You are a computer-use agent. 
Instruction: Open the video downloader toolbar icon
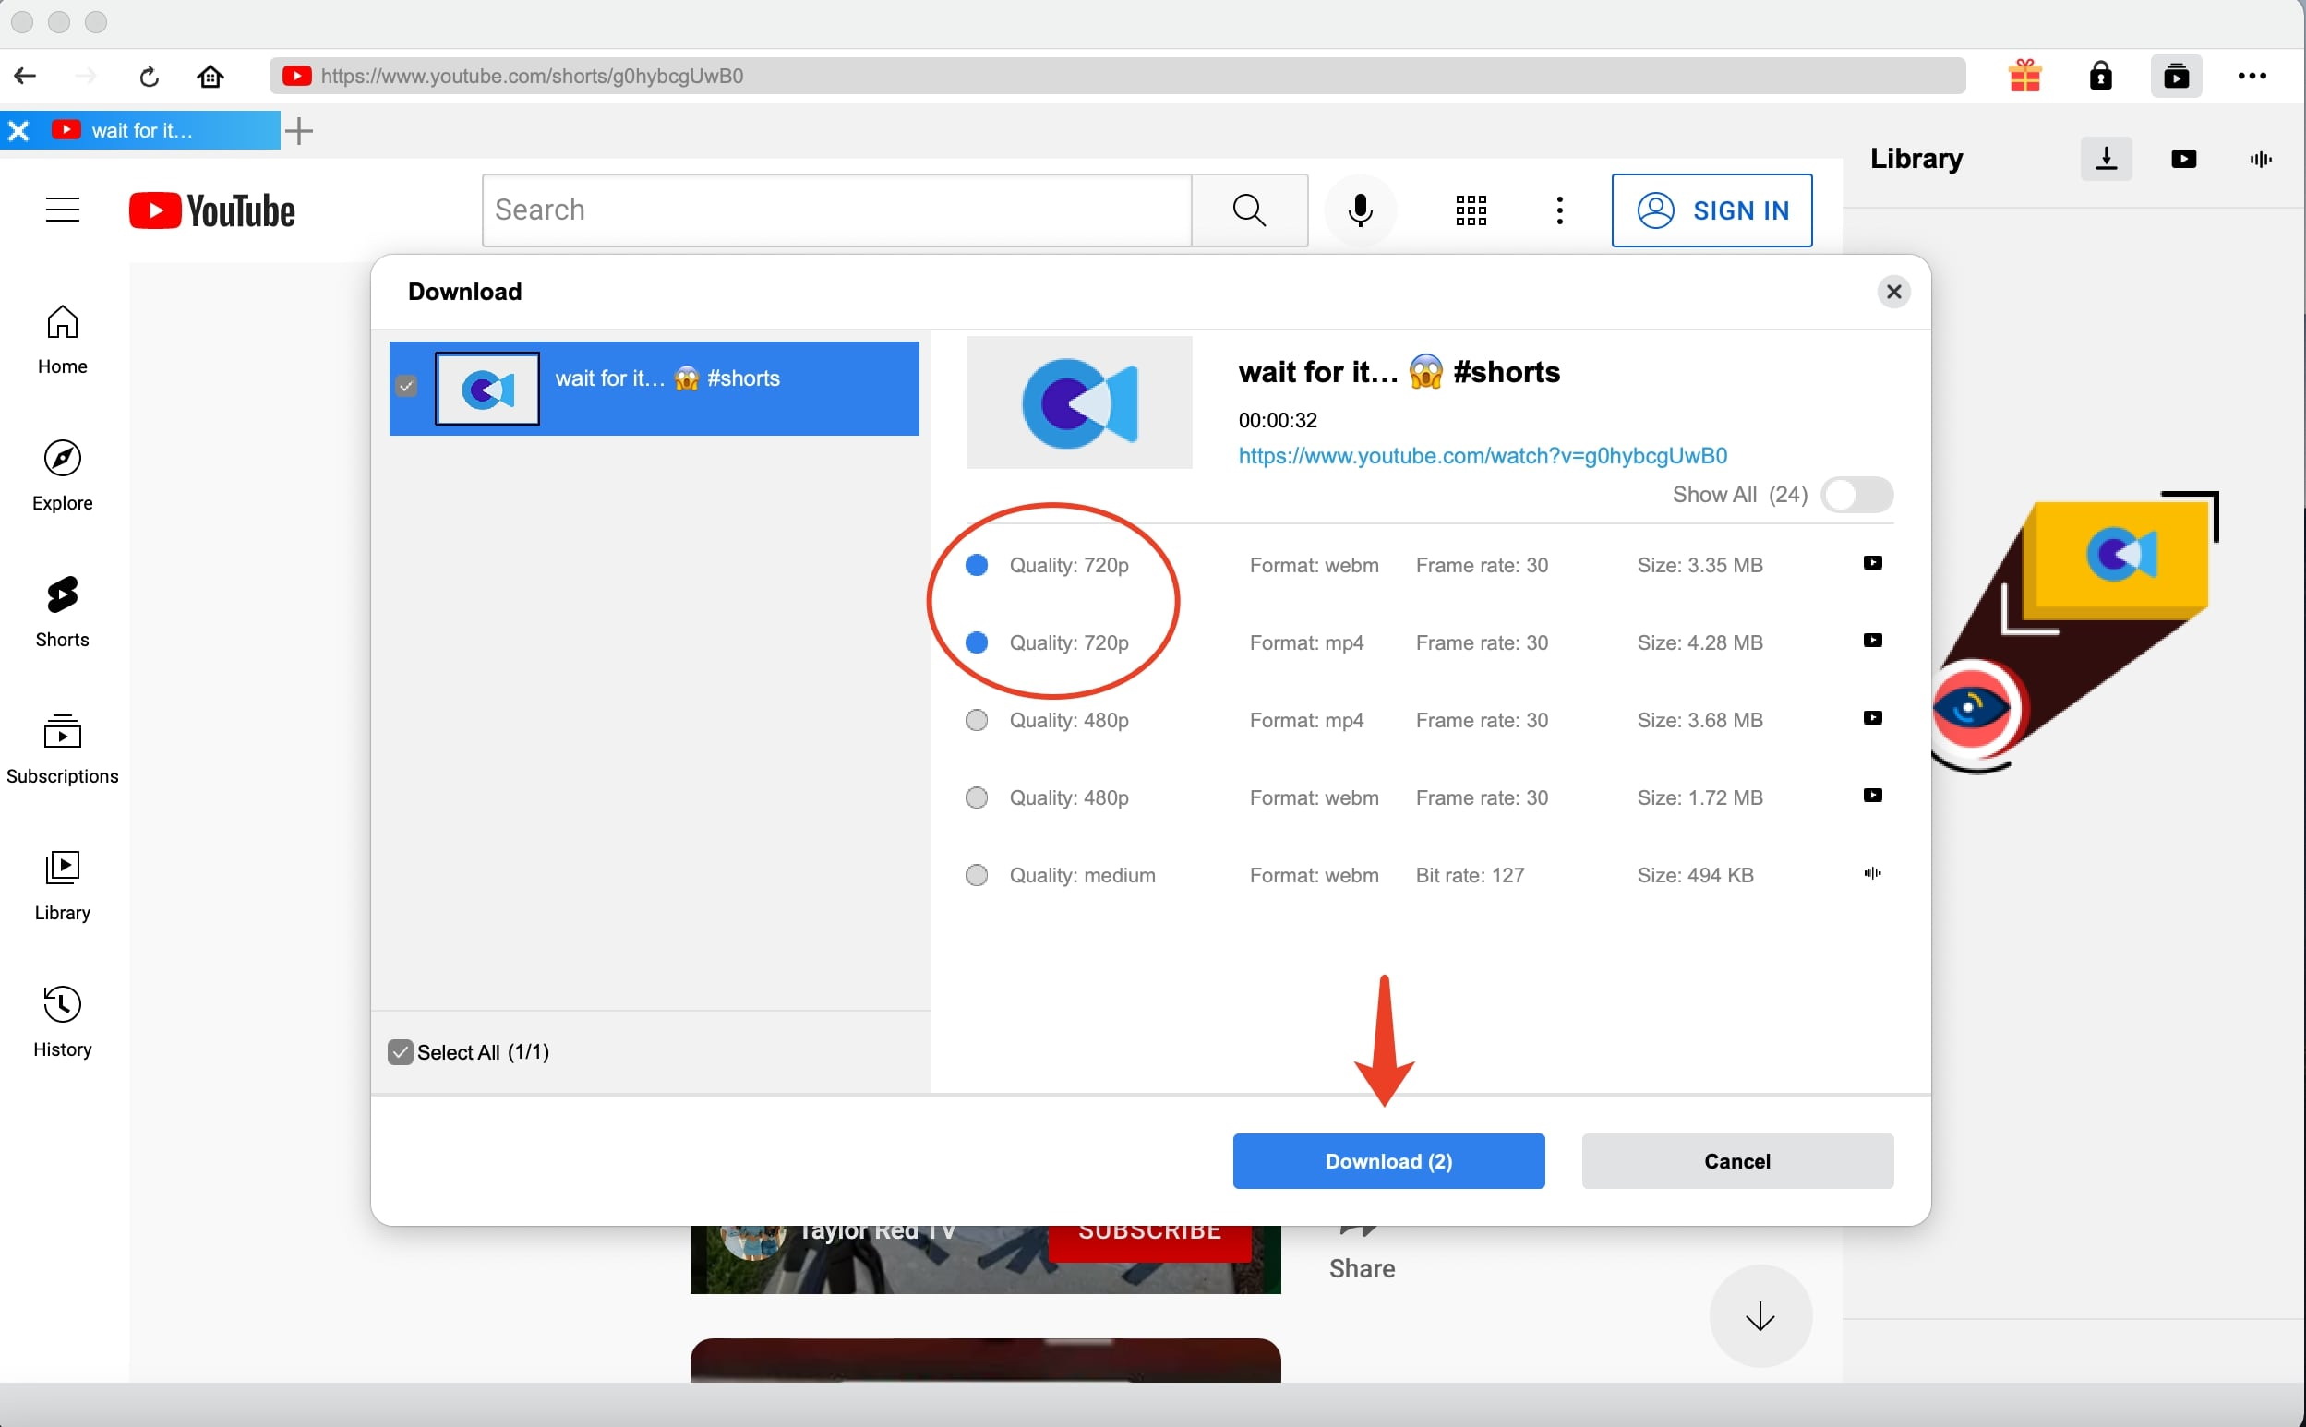tap(2176, 76)
